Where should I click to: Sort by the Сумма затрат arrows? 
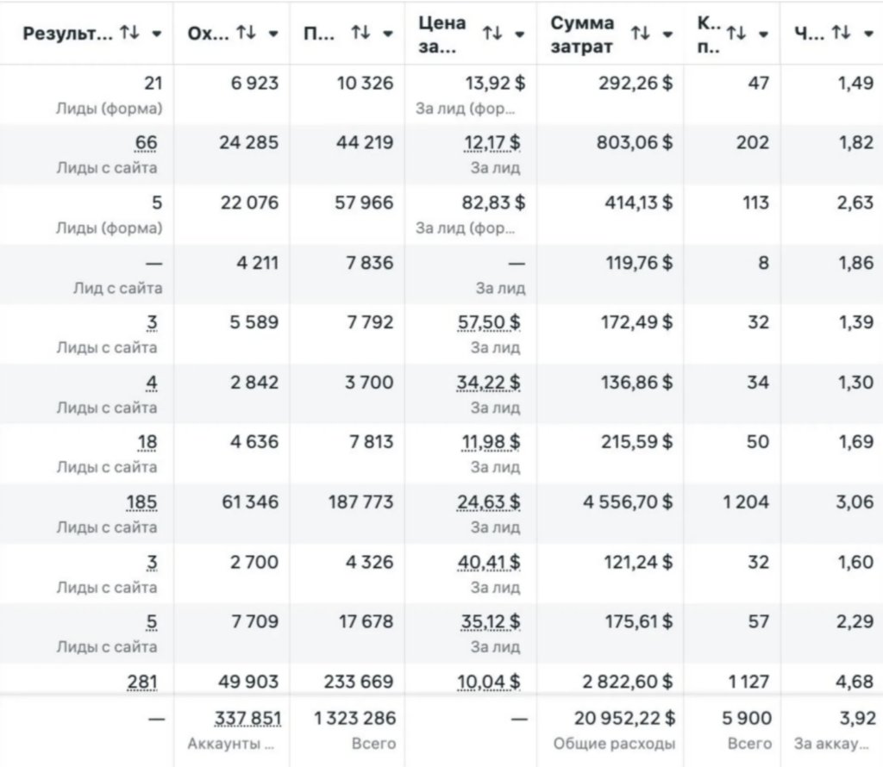pos(641,34)
